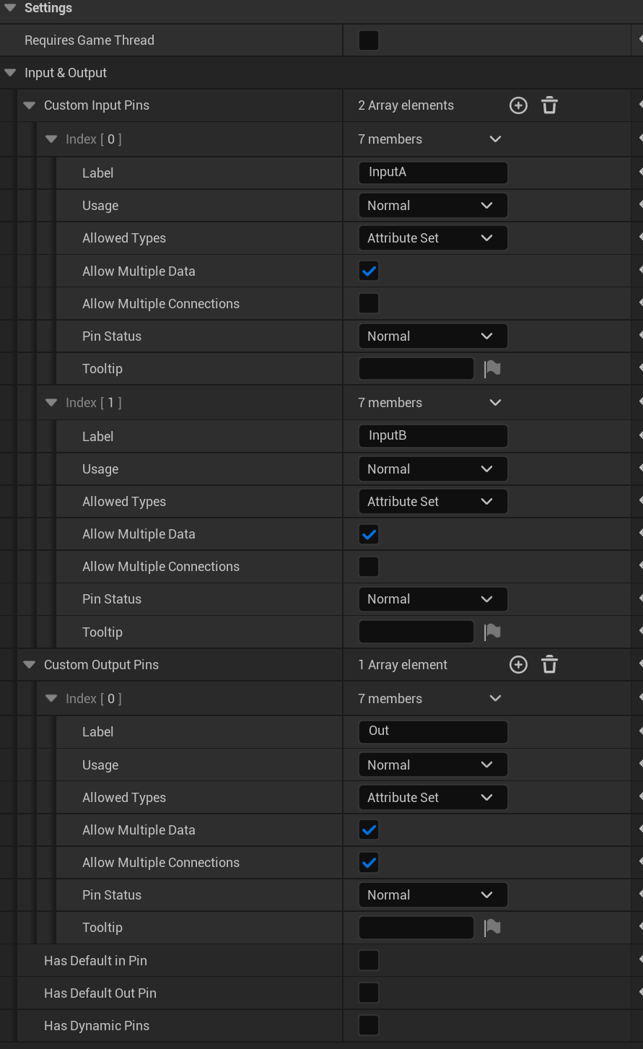Click the Out label text field
The width and height of the screenshot is (643, 1049).
click(x=432, y=731)
